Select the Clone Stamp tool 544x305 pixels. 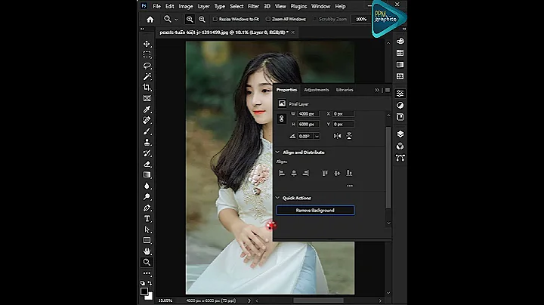pos(147,142)
